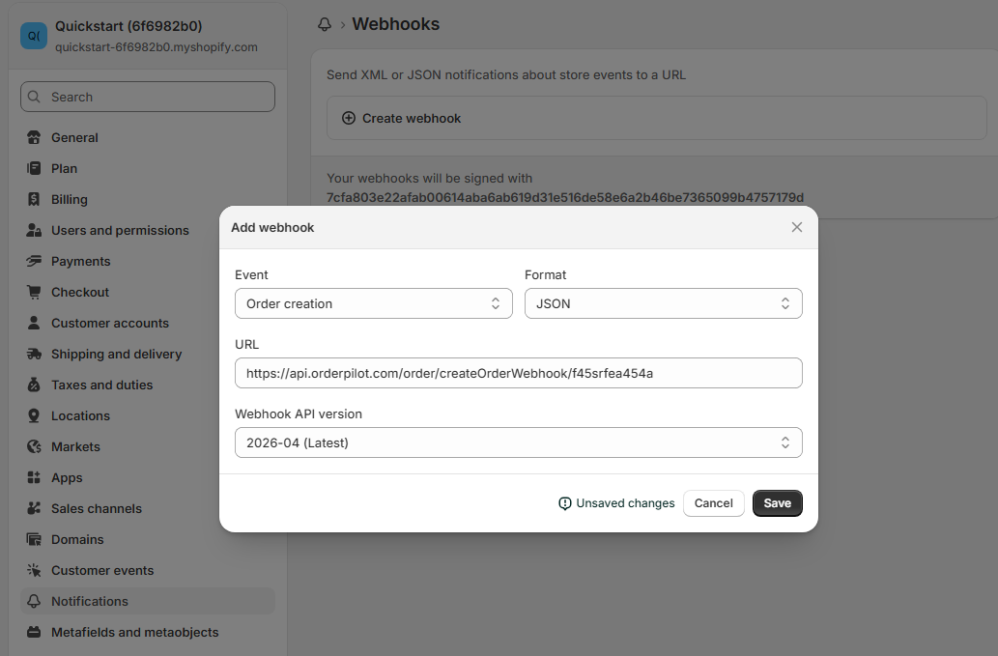Close the Add webhook dialog
This screenshot has height=656, width=998.
pos(796,227)
